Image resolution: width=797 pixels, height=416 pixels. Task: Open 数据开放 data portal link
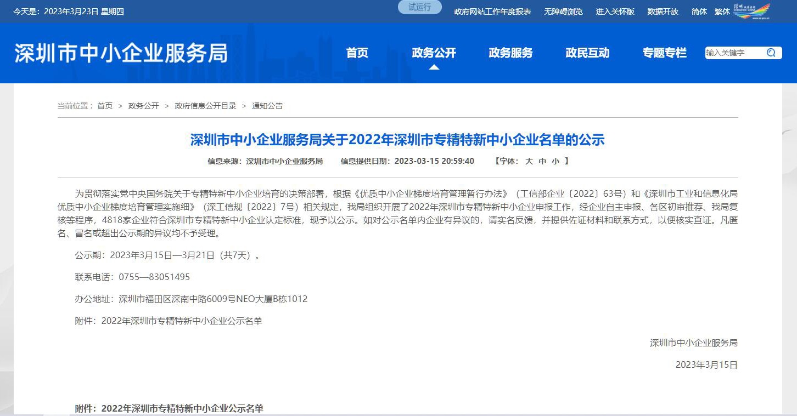663,11
